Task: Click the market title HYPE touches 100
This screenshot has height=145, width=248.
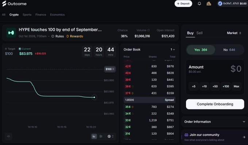Action: pos(60,30)
